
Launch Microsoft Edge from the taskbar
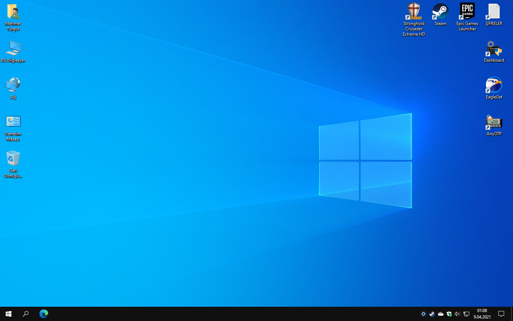[43, 314]
